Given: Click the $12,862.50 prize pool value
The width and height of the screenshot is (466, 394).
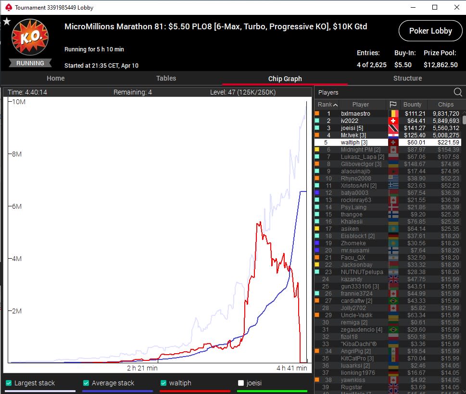Looking at the screenshot, I should coord(441,65).
